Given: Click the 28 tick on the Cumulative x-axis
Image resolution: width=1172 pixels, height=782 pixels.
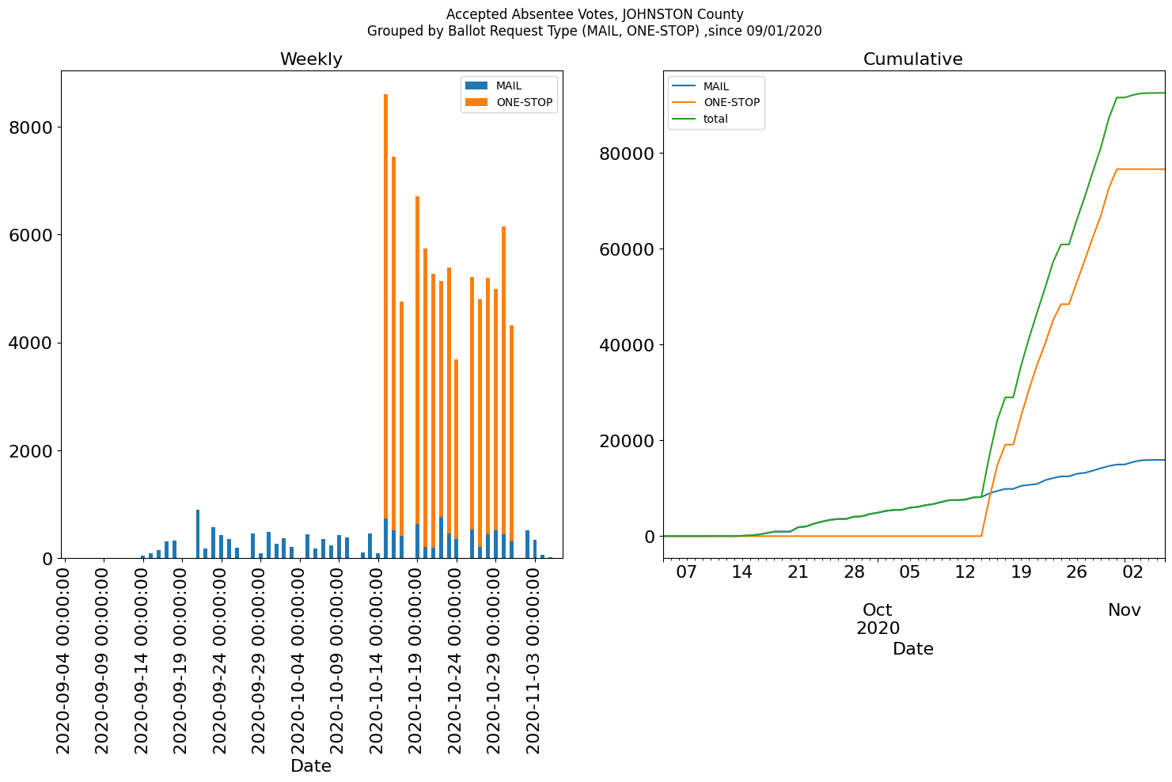Looking at the screenshot, I should (x=854, y=571).
